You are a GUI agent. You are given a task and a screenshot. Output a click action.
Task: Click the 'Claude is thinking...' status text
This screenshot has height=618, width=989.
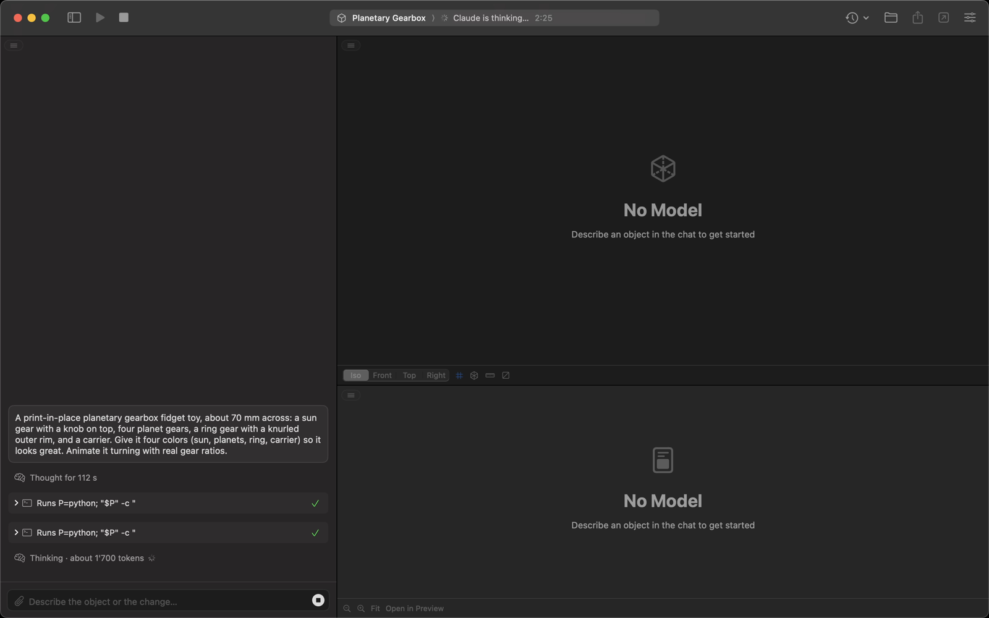491,18
